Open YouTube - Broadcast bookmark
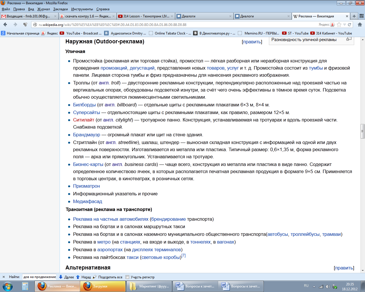This screenshot has height=292, width=365. pyautogui.click(x=81, y=33)
